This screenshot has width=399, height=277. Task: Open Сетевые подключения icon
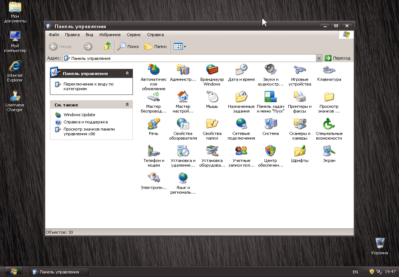[x=241, y=124]
